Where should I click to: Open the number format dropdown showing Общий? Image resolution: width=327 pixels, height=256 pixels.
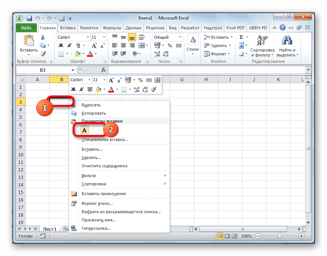point(167,37)
